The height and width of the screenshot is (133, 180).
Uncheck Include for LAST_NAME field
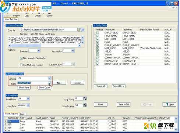(98, 39)
